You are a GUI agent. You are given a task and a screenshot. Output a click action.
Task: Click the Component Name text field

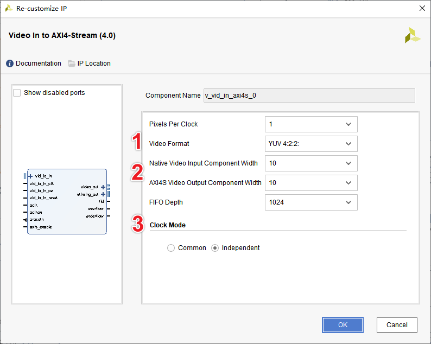tap(309, 95)
